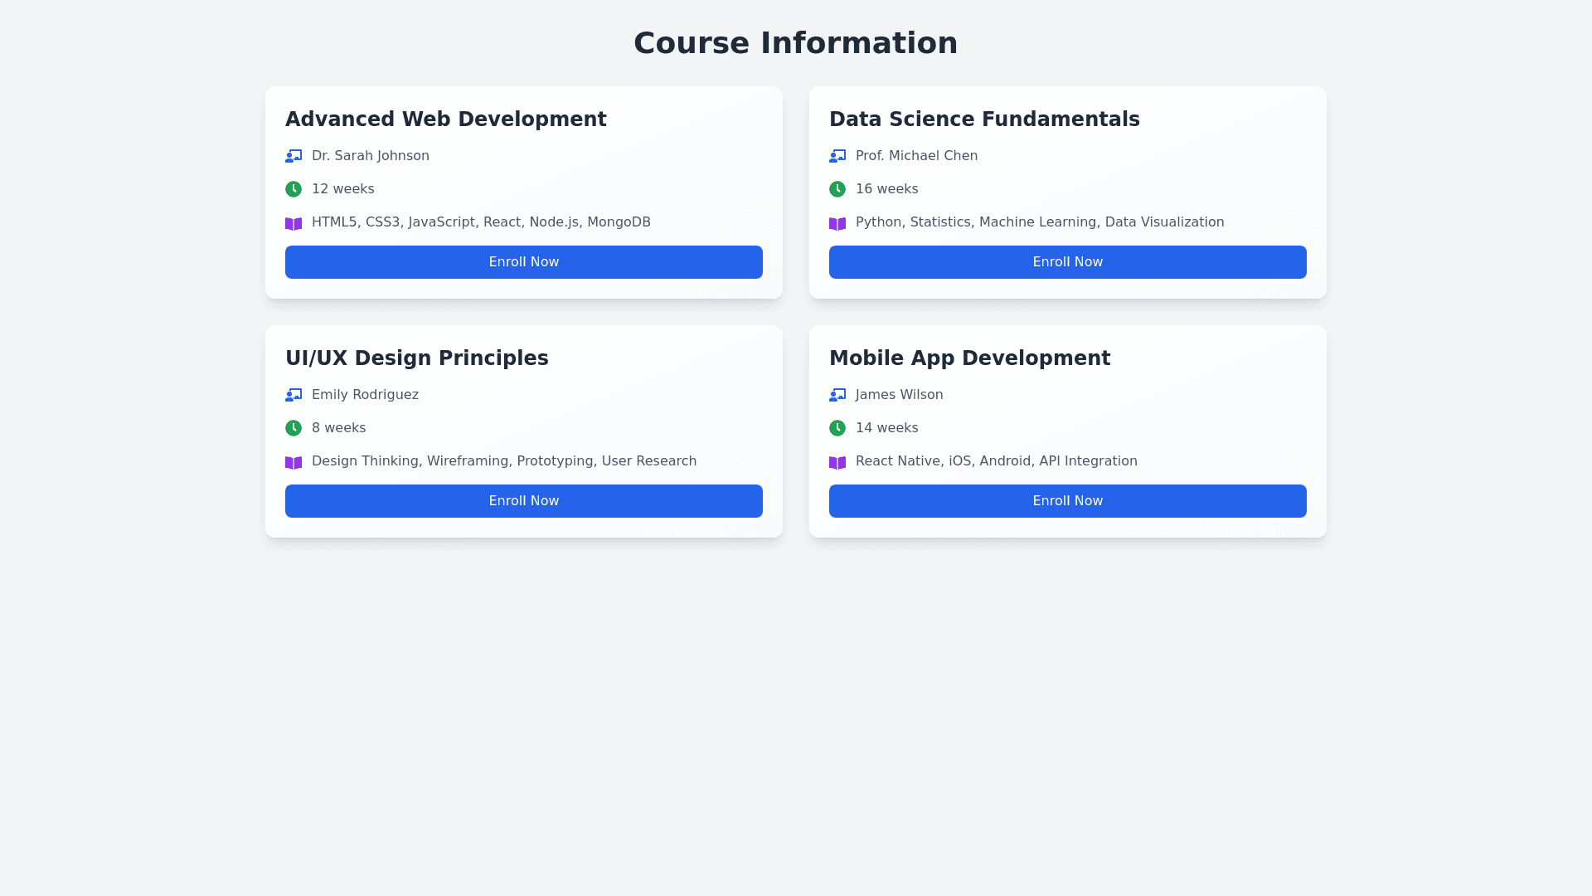1592x896 pixels.
Task: Click the Data Science Fundamentals card title
Action: (984, 119)
